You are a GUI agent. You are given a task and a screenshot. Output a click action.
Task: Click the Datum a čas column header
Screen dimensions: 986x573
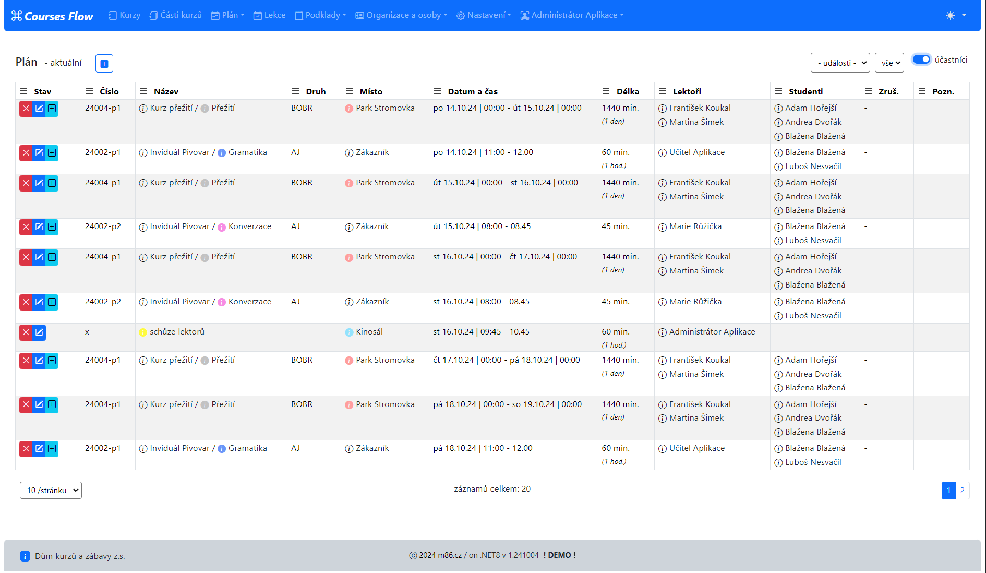473,91
